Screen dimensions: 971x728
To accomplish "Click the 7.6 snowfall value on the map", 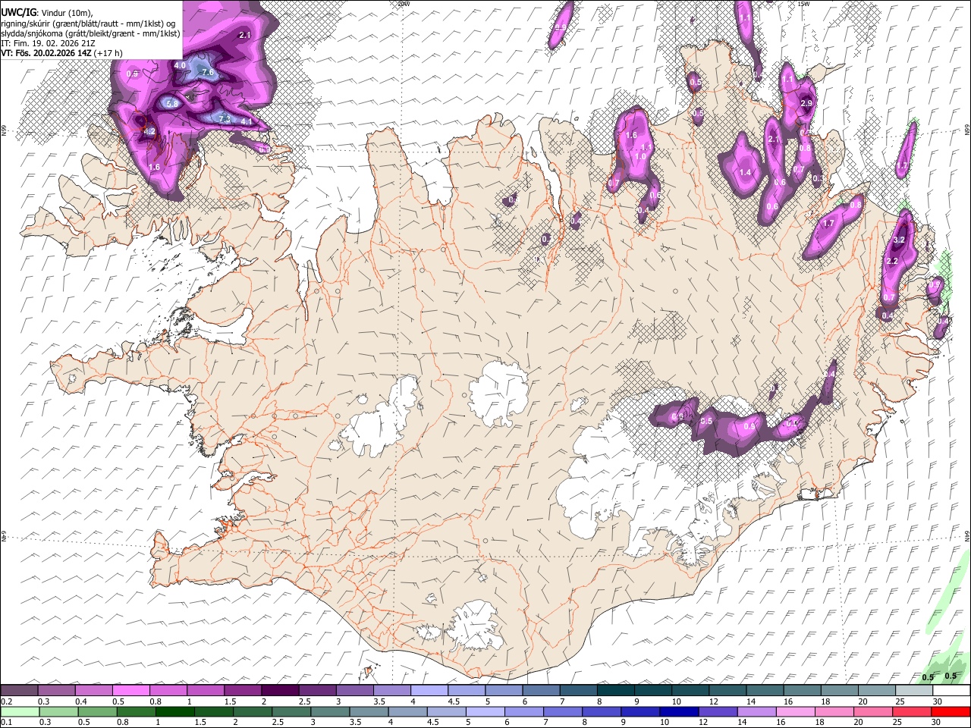I will point(209,73).
